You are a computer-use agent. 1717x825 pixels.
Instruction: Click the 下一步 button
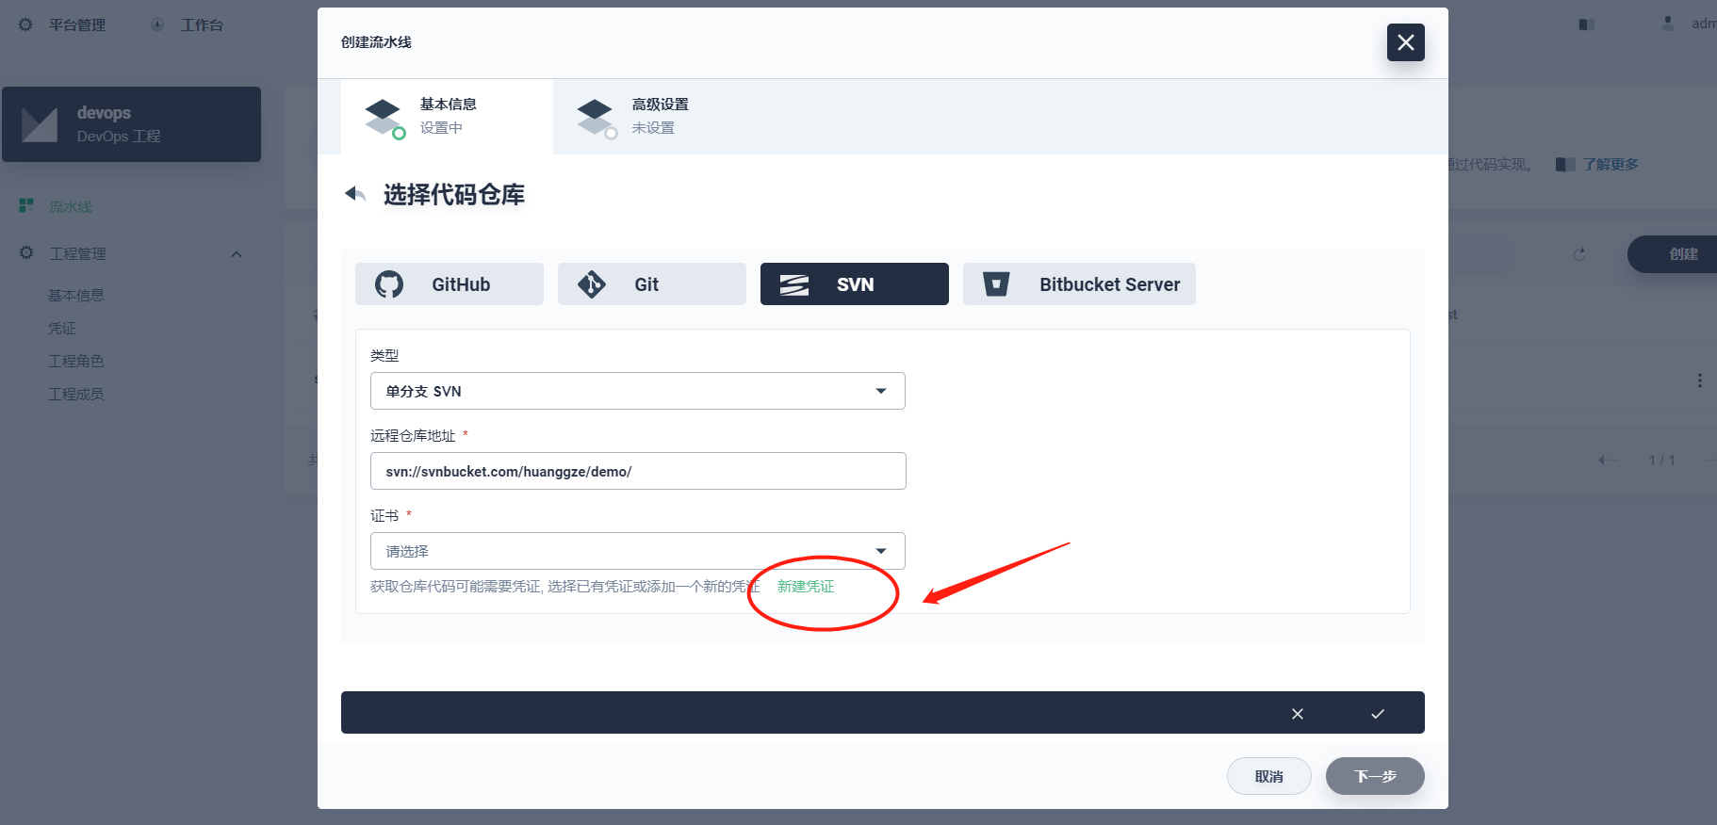[x=1375, y=776]
